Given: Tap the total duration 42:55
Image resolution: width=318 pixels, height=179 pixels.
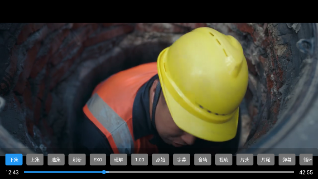Looking at the screenshot, I should coord(306,172).
